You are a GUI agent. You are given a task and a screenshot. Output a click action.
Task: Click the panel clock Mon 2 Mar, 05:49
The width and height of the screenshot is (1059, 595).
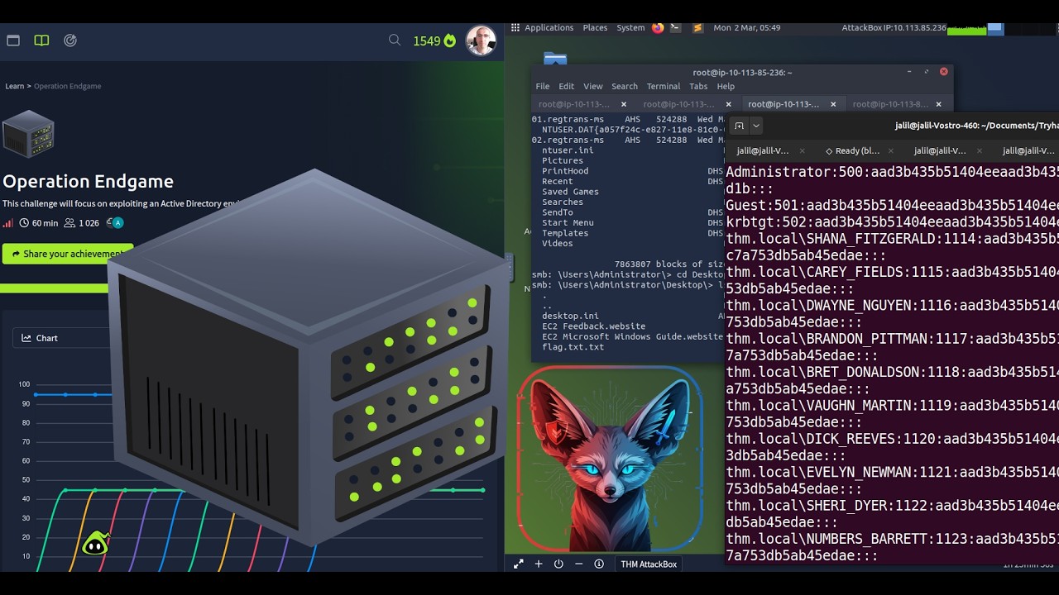tap(746, 27)
